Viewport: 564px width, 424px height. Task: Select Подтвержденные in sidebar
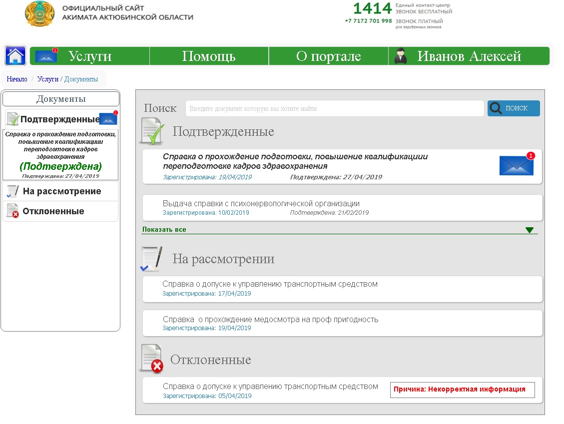(60, 119)
